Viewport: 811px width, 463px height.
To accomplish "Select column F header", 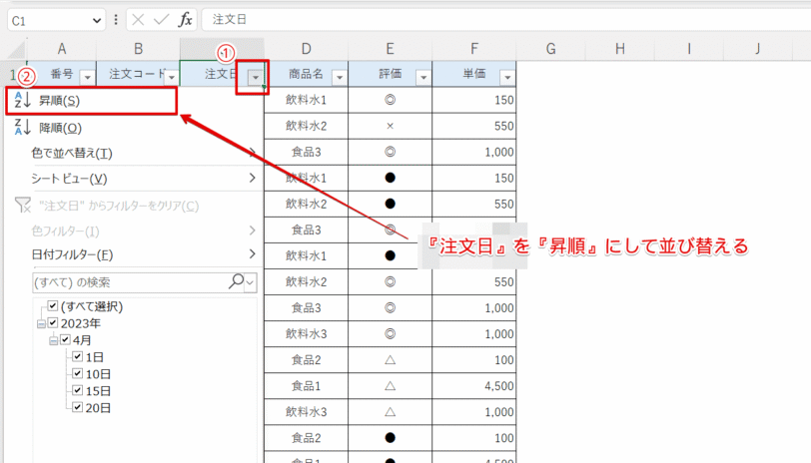I will (474, 49).
